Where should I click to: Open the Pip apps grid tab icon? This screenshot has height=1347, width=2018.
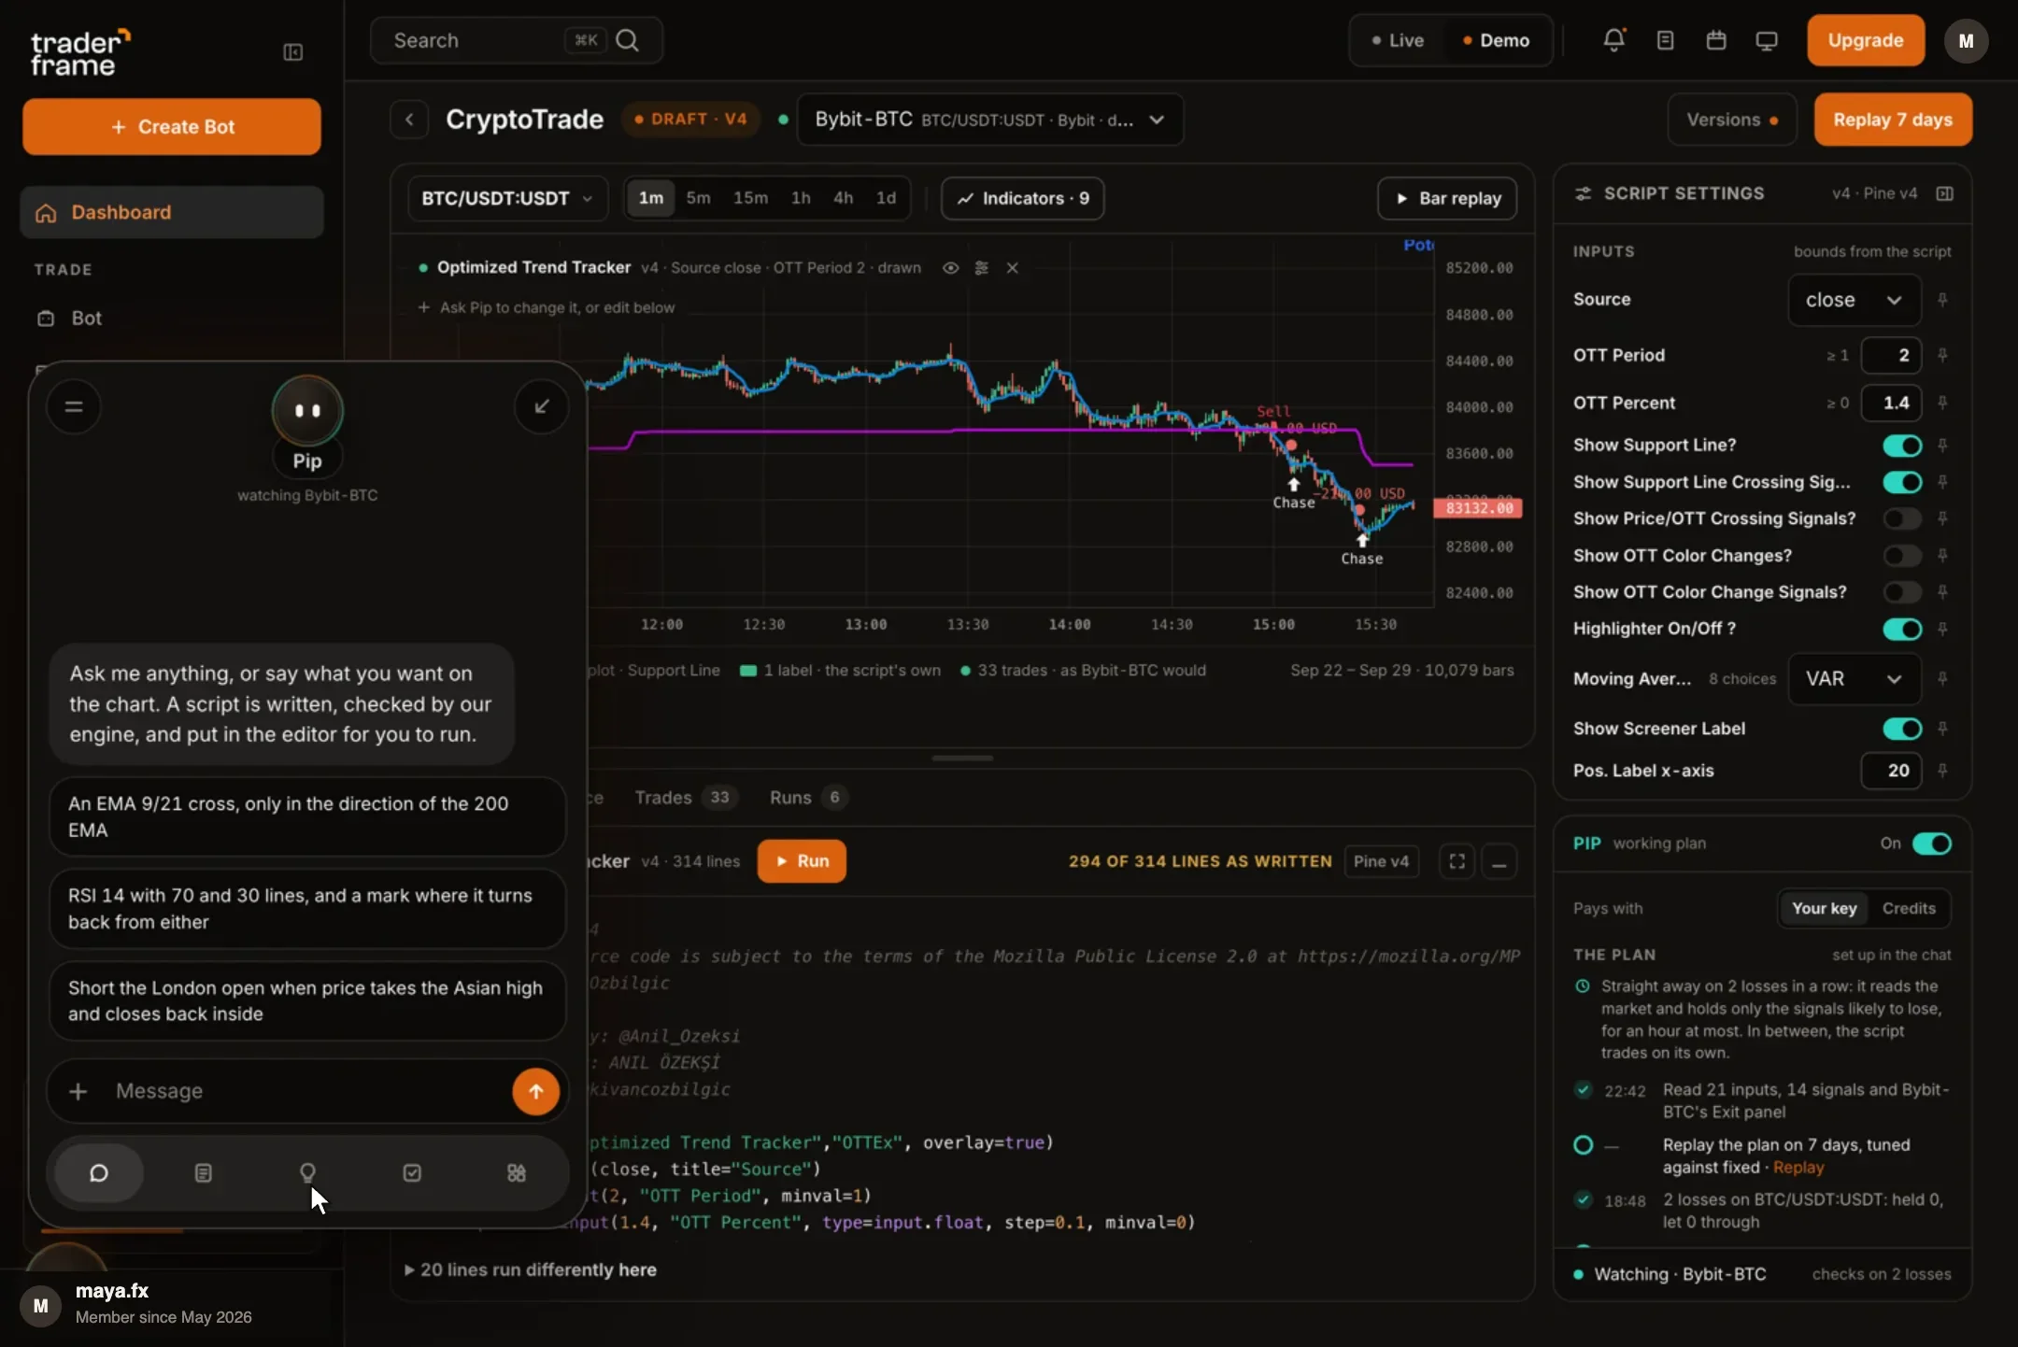517,1172
